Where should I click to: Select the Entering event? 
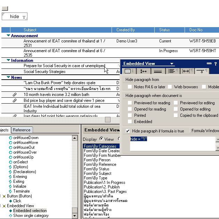(x=20, y=177)
